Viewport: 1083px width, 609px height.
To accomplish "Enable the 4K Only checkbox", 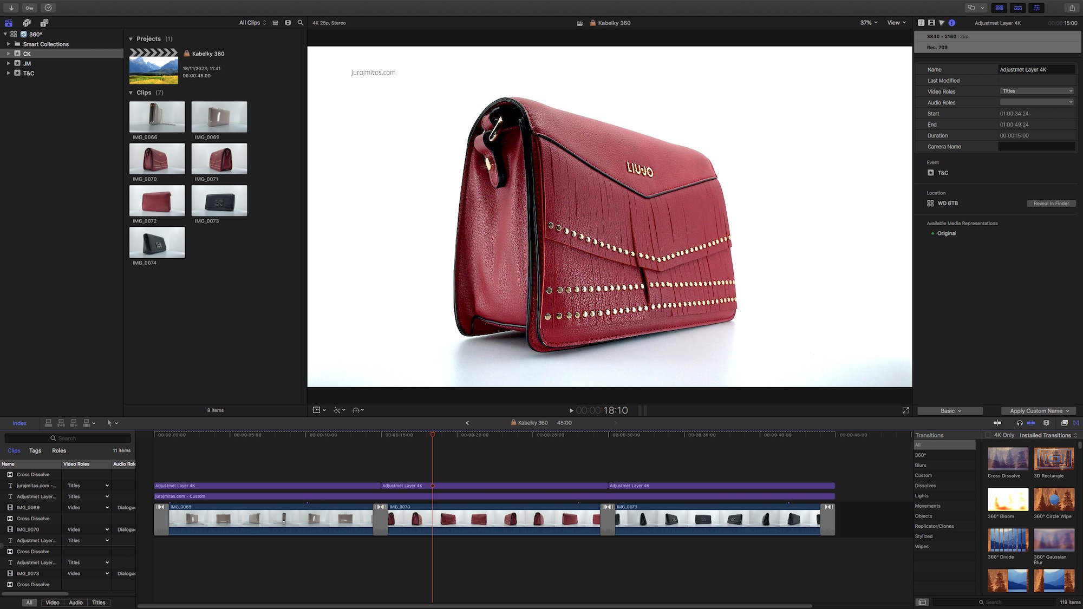I will (988, 435).
